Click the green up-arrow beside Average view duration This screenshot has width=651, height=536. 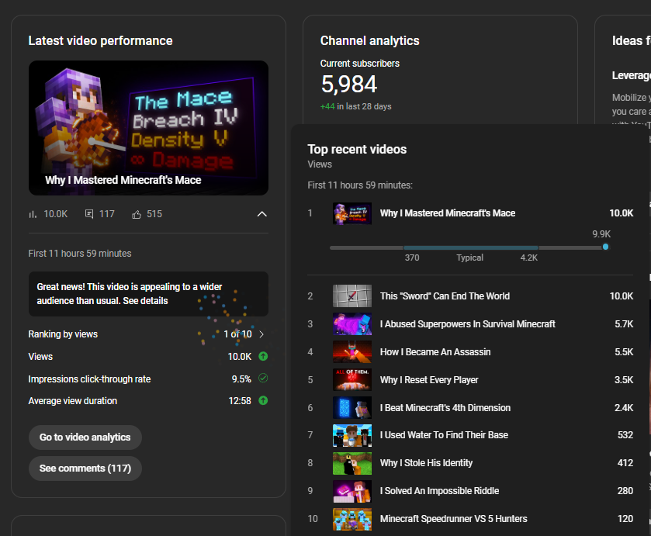tap(263, 401)
